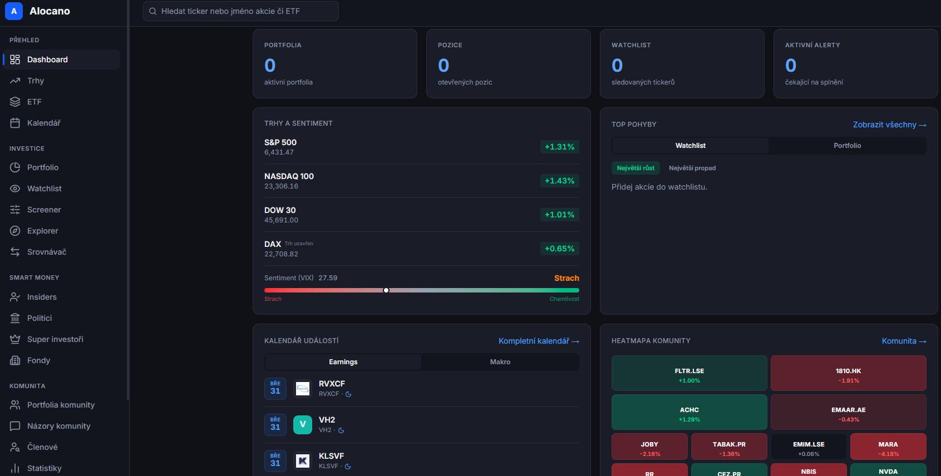Viewport: 941px width, 476px height.
Task: Click the Screener sliders icon
Action: click(x=15, y=210)
